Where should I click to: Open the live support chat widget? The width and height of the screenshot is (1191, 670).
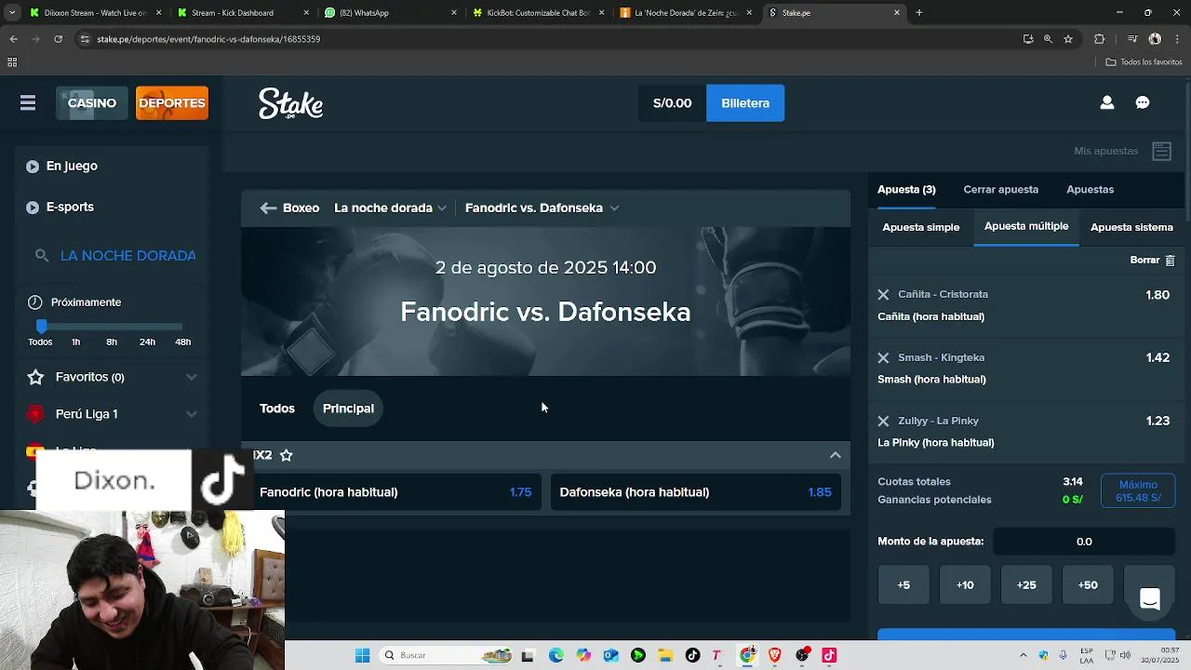click(x=1150, y=599)
